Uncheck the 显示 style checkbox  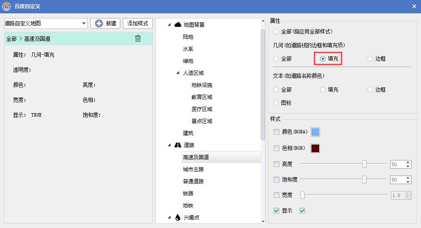(x=276, y=210)
